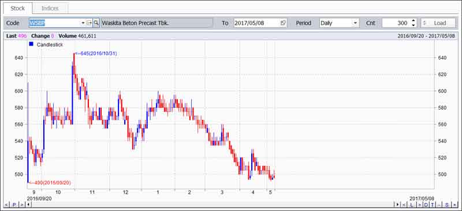Decrease Cnt value with down stepper arrow
This screenshot has height=211, width=462.
point(413,25)
